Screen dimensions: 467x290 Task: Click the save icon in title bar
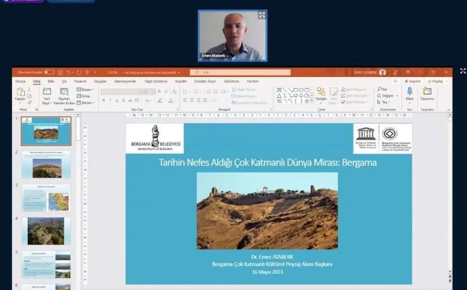coord(60,72)
